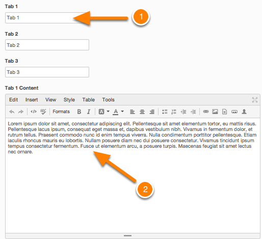Click the bullet list icon
Image resolution: width=262 pixels, height=239 pixels.
[165, 112]
